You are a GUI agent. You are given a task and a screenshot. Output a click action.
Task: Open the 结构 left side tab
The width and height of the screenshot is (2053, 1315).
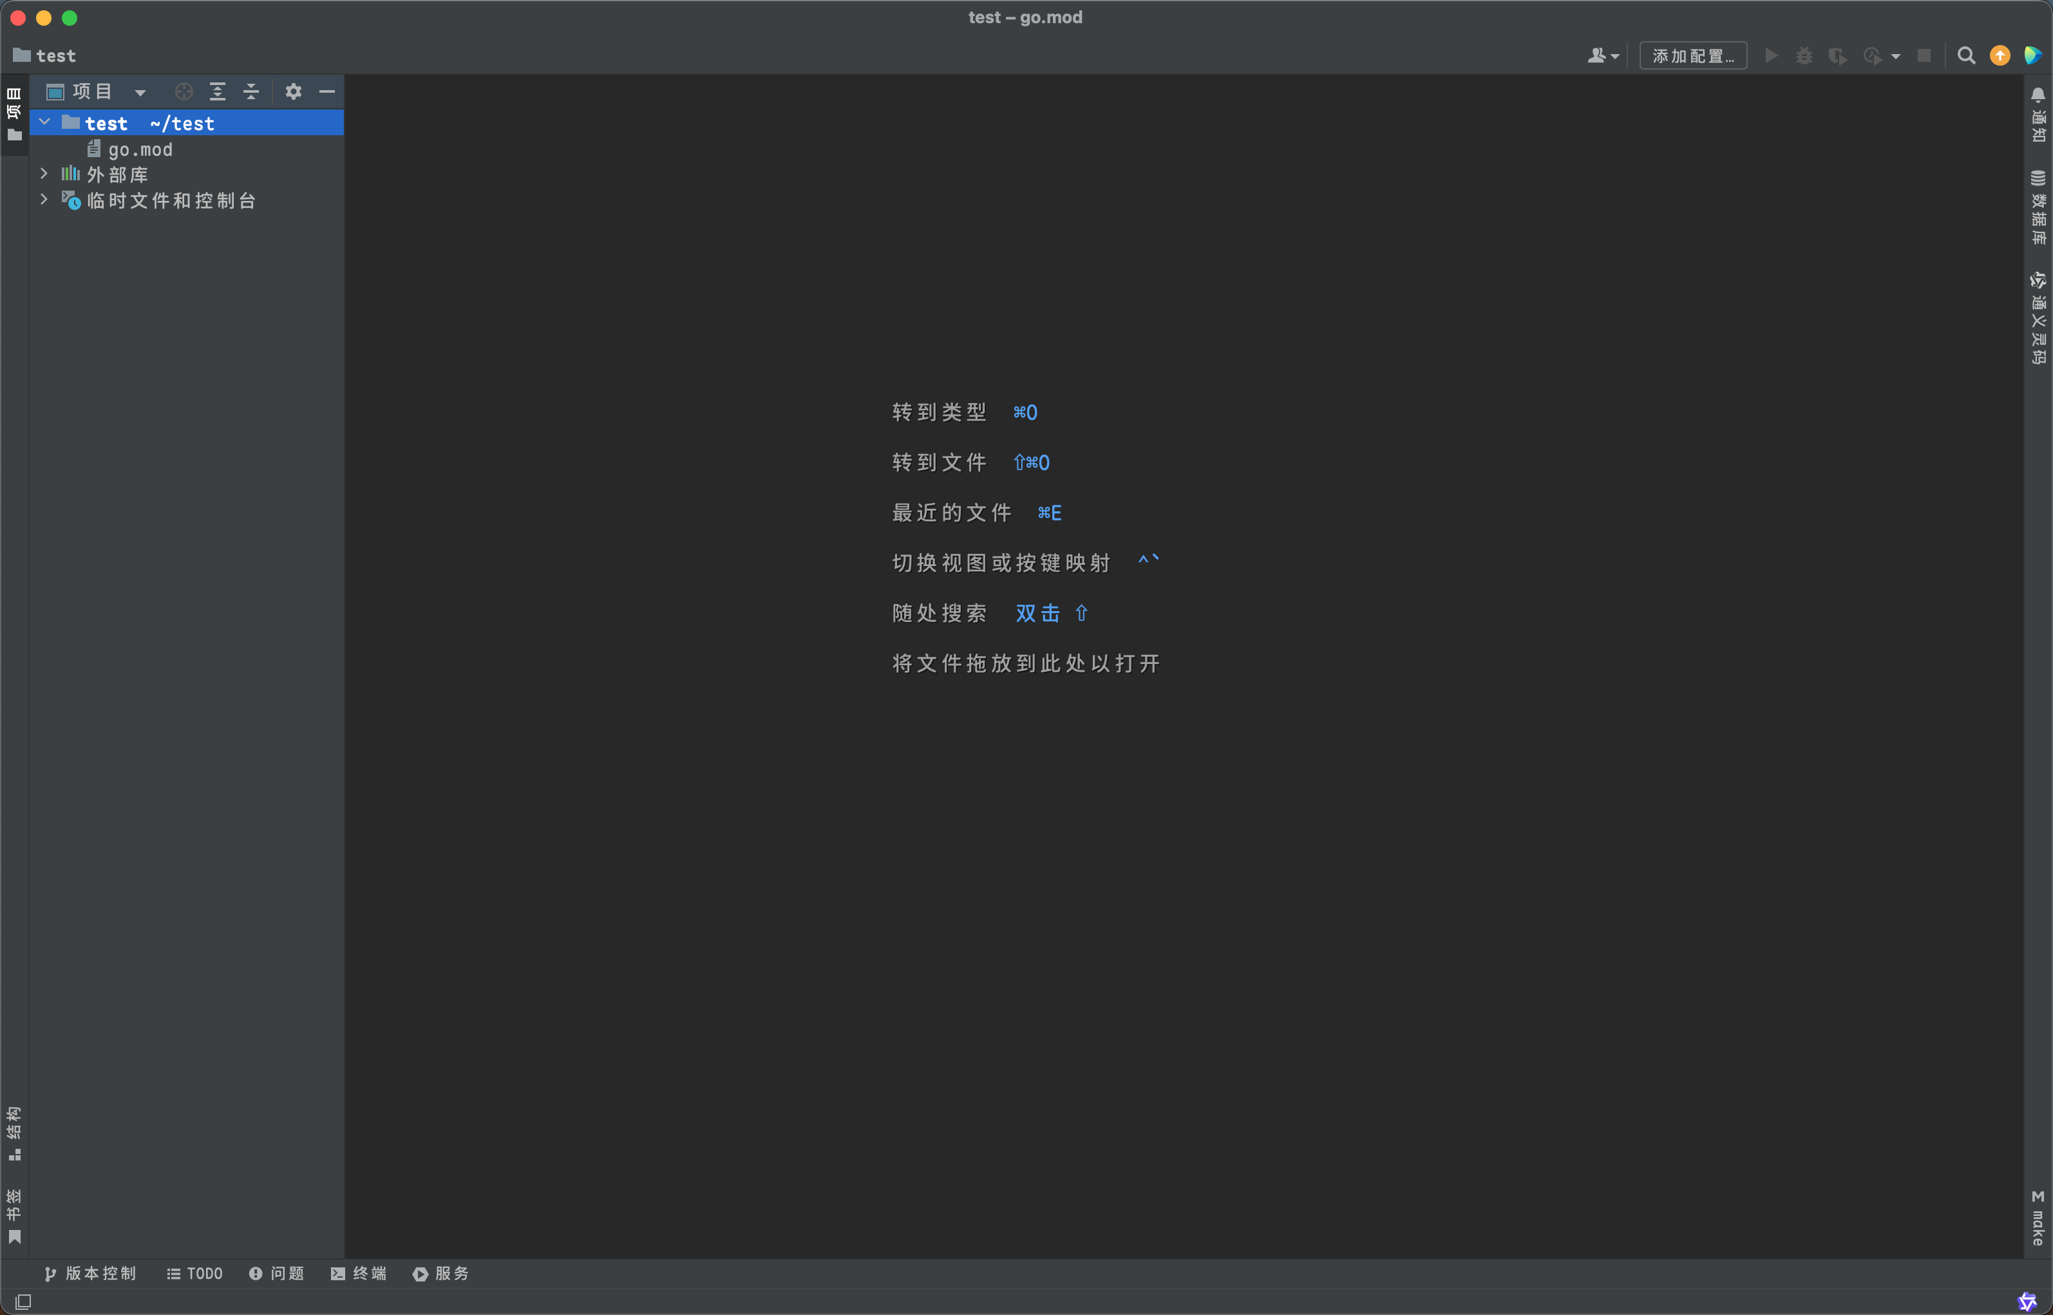tap(14, 1133)
